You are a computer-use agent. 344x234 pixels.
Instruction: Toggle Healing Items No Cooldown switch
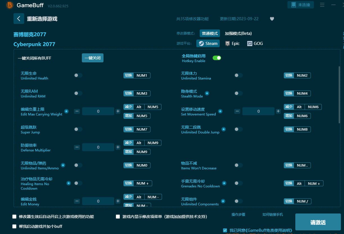click(78, 183)
